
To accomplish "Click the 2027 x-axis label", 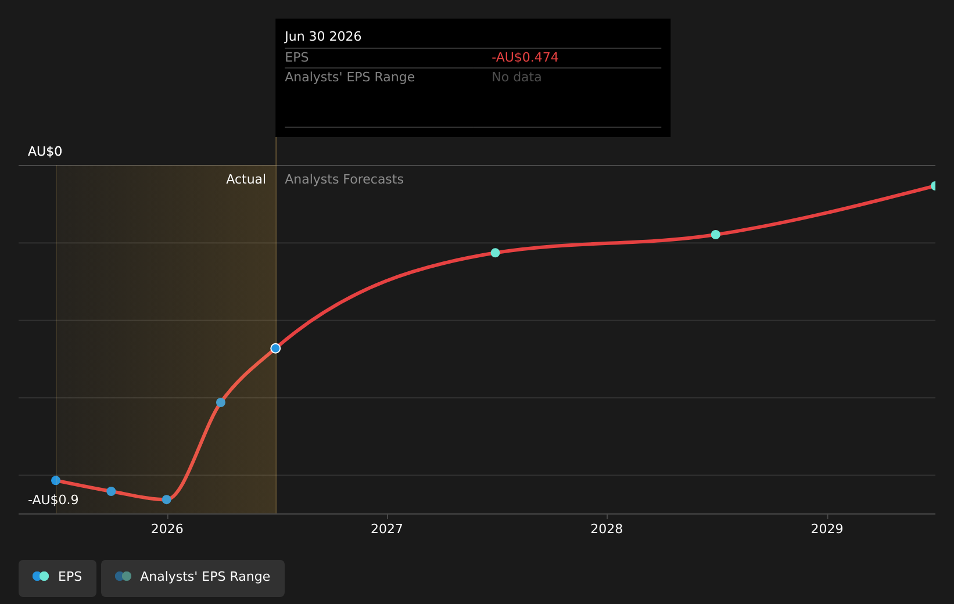I will 387,529.
